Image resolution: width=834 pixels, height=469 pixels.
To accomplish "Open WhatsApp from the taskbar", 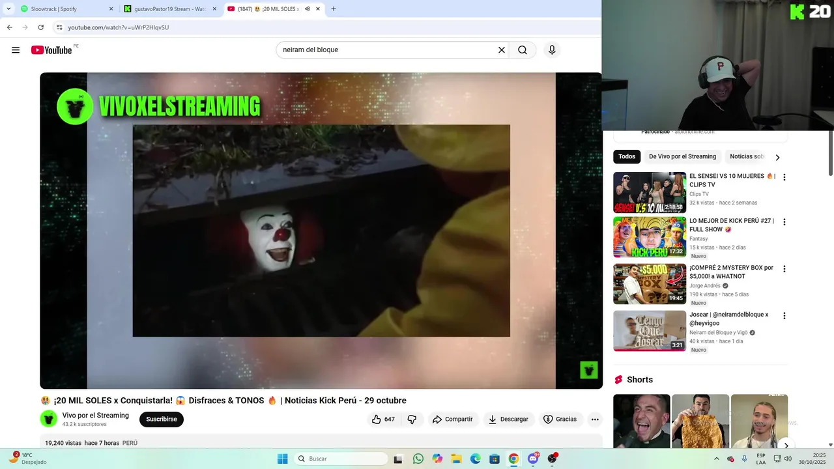I will pyautogui.click(x=418, y=459).
